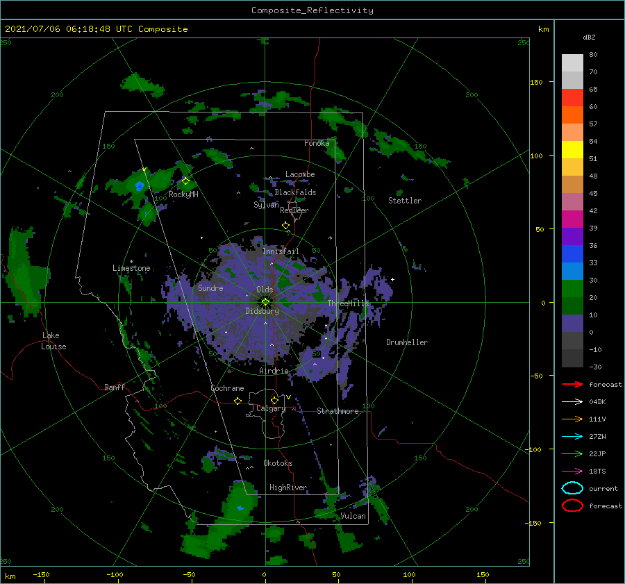Click the dBZ legend heading
Viewport: 625px width, 584px height.
(x=589, y=37)
